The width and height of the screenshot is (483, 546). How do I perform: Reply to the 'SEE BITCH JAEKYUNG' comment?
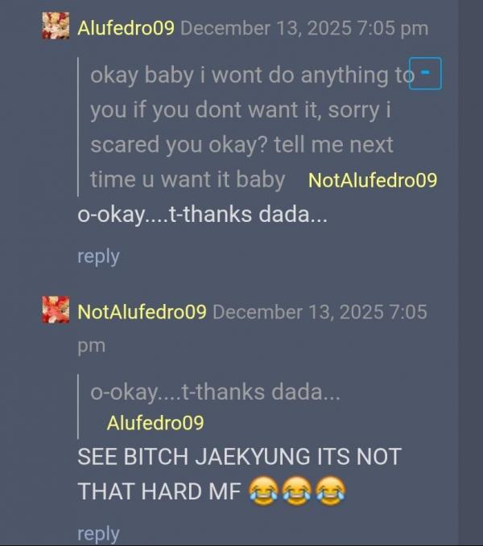point(98,534)
